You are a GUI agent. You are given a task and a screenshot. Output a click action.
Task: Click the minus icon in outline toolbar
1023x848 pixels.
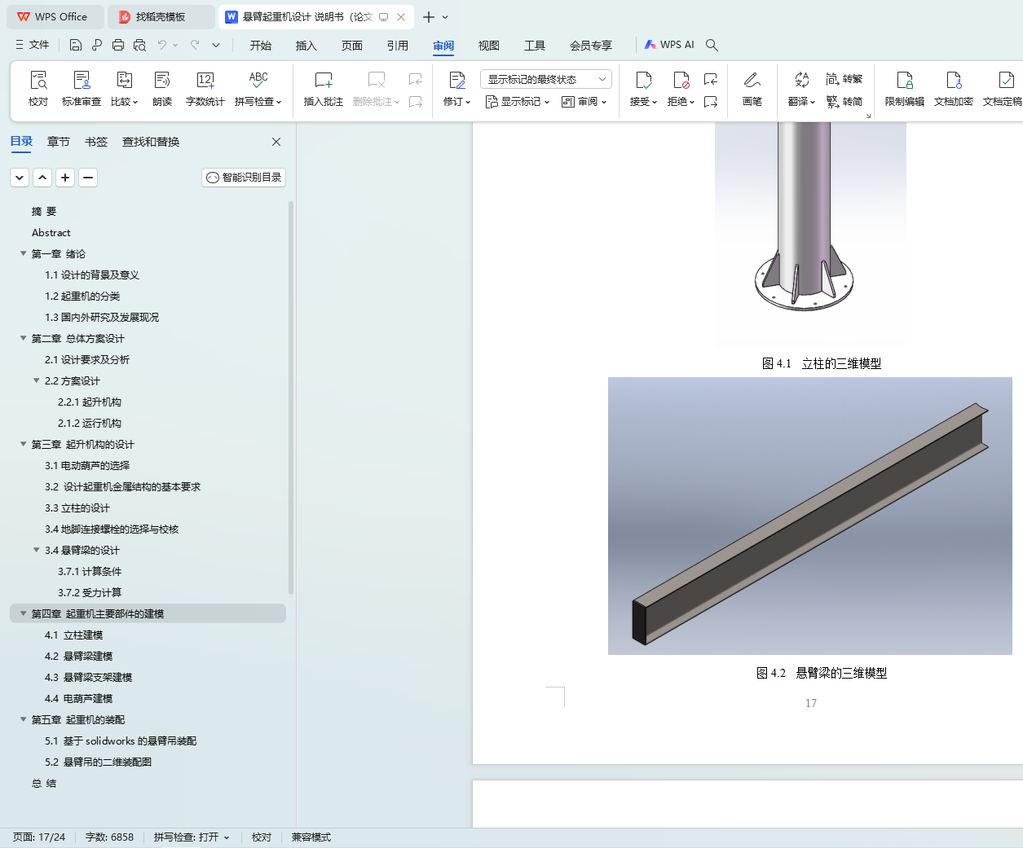click(x=88, y=177)
